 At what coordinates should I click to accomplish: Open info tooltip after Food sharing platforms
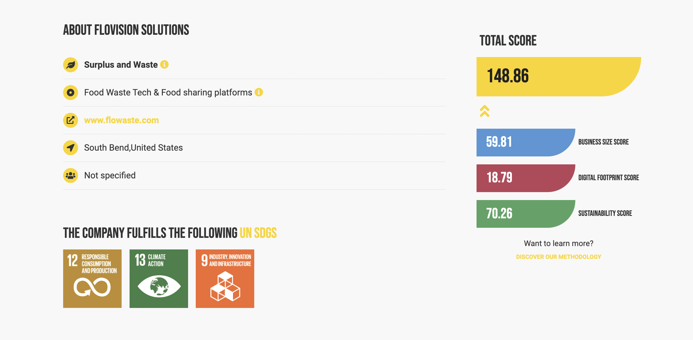(x=259, y=92)
